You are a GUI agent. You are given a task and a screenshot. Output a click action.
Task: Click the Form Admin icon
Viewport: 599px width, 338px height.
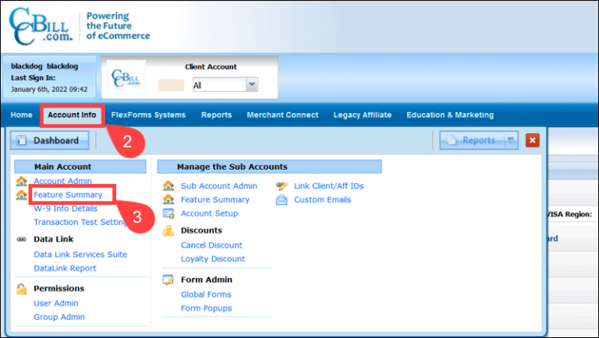pyautogui.click(x=168, y=280)
